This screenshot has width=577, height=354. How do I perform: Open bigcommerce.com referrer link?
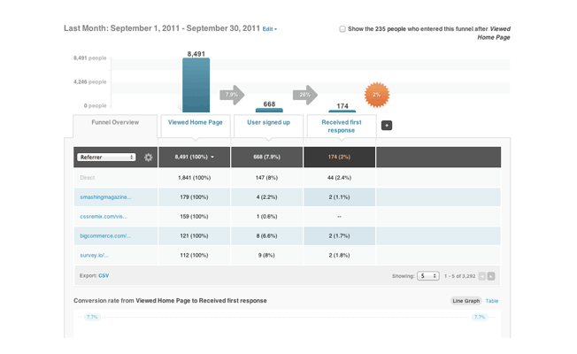(105, 236)
